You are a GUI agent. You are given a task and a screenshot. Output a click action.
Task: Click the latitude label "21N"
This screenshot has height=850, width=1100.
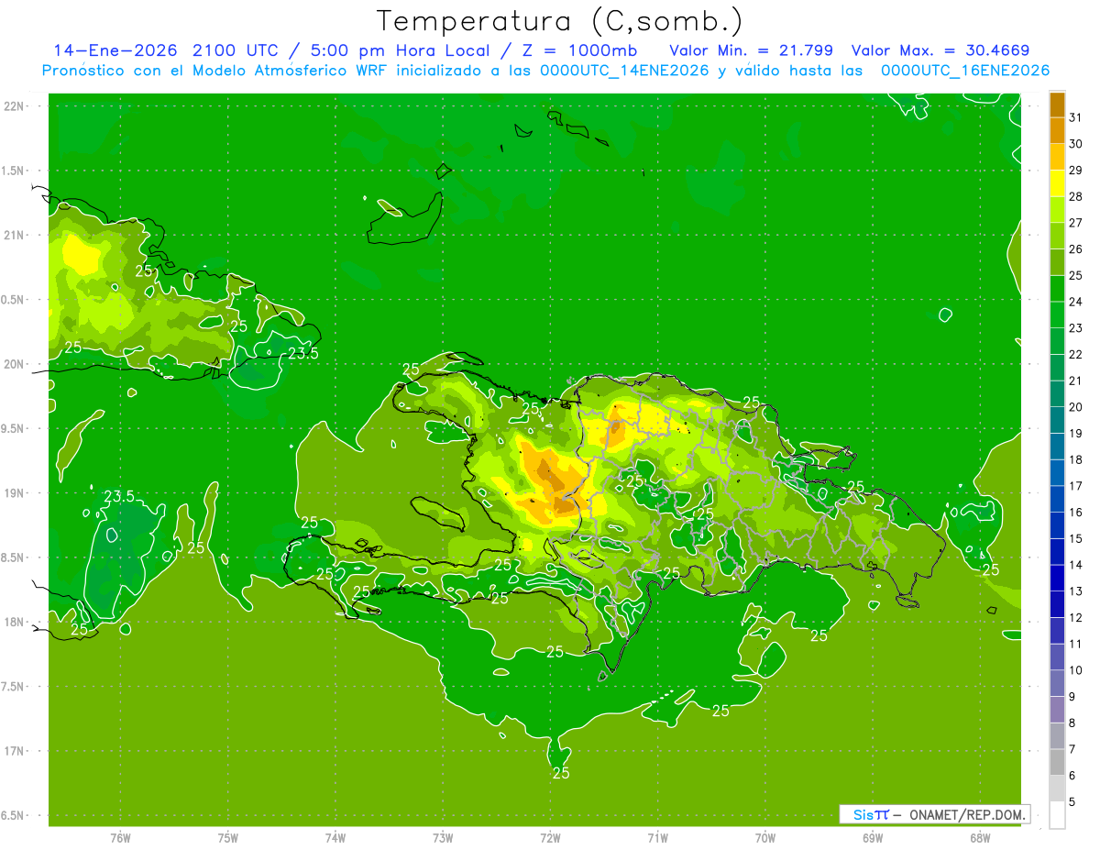[x=15, y=236]
